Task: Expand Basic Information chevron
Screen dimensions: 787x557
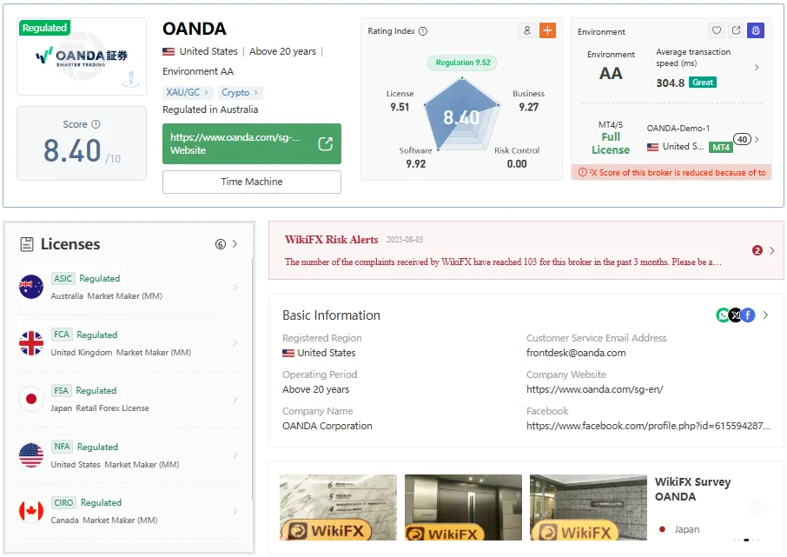Action: 765,315
